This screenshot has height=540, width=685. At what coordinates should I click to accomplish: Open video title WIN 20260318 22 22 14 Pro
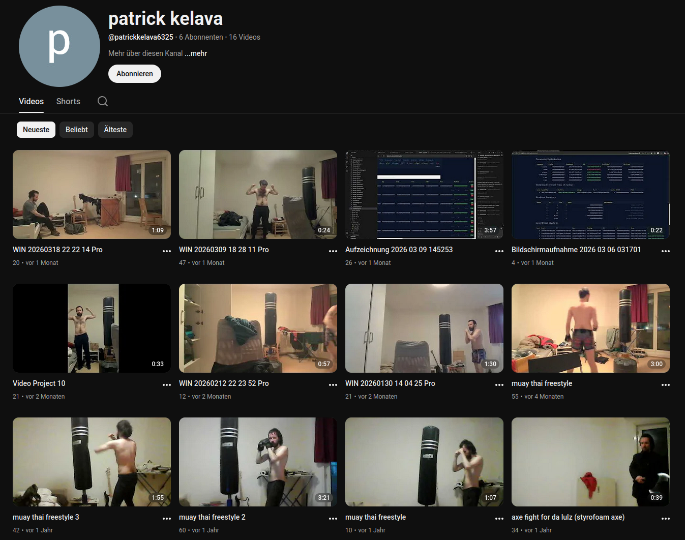(57, 250)
